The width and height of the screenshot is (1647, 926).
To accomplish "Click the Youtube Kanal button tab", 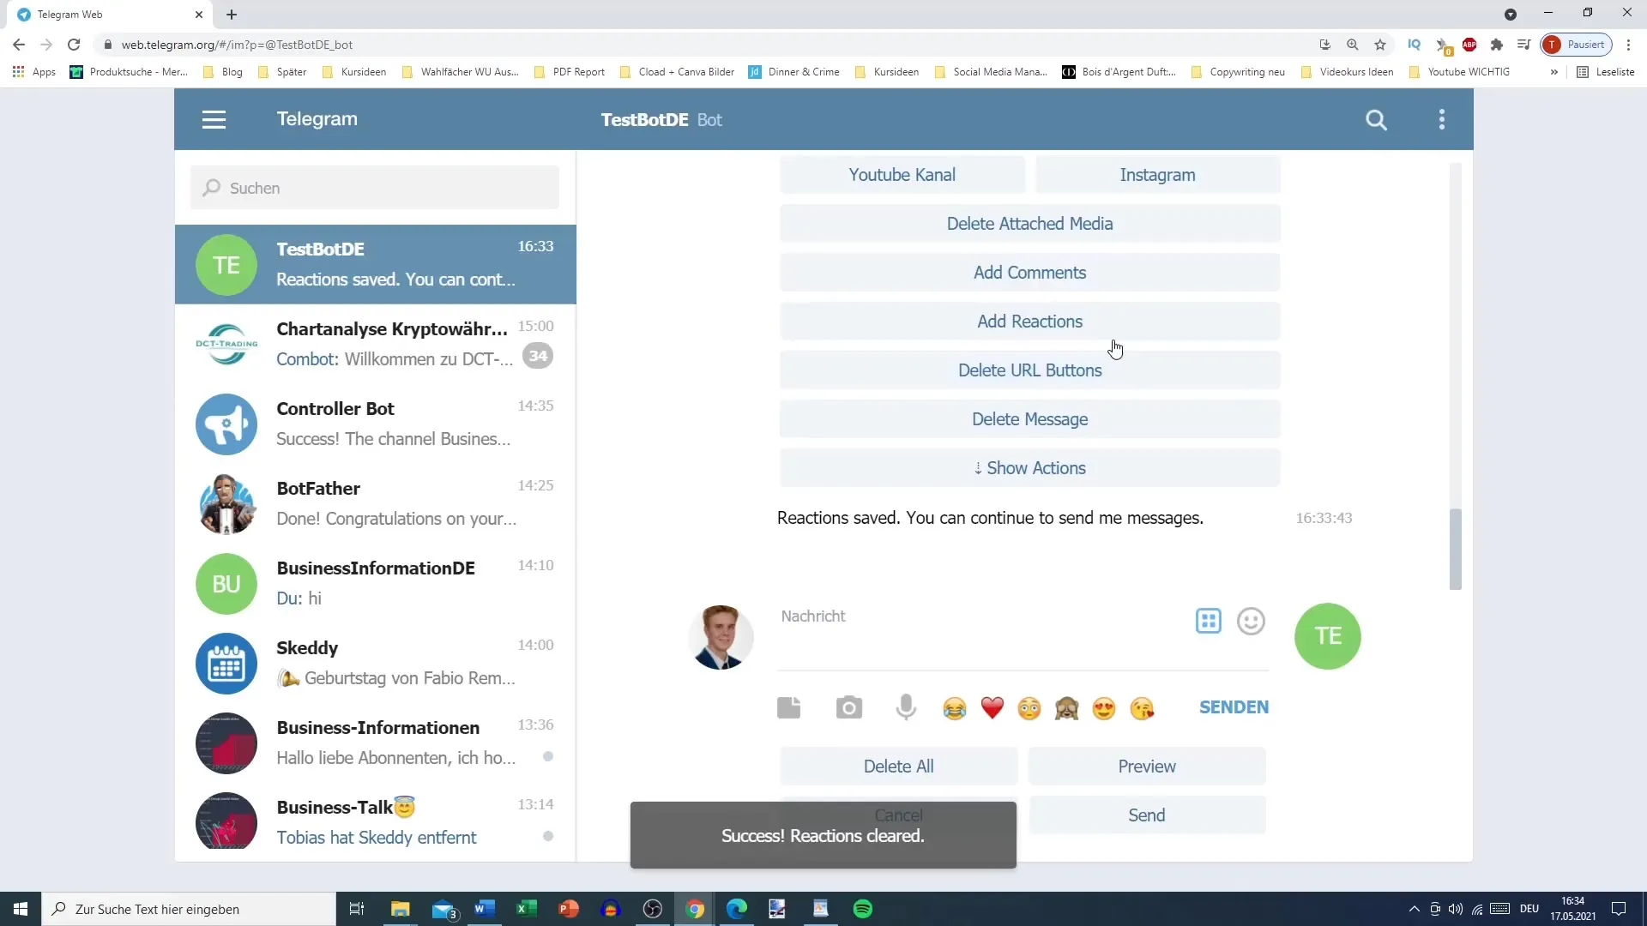I will pos(902,174).
